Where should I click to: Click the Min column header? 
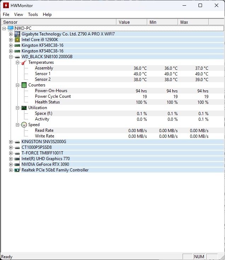(x=162, y=22)
